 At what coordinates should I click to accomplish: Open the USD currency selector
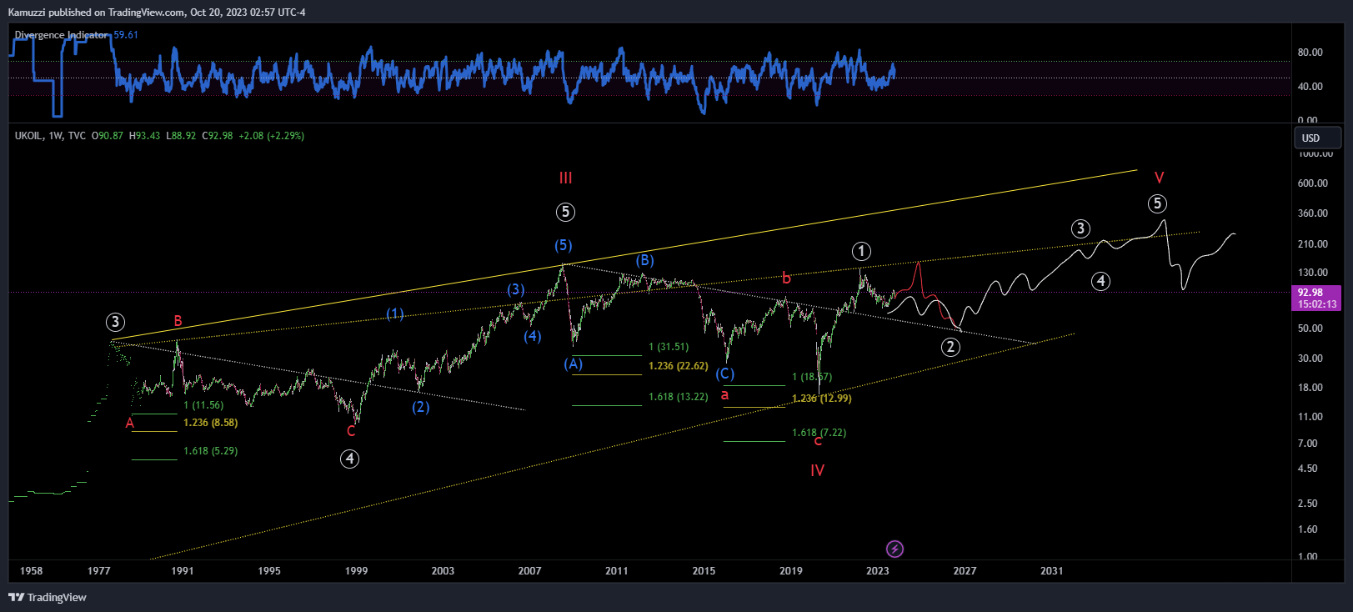(1317, 138)
